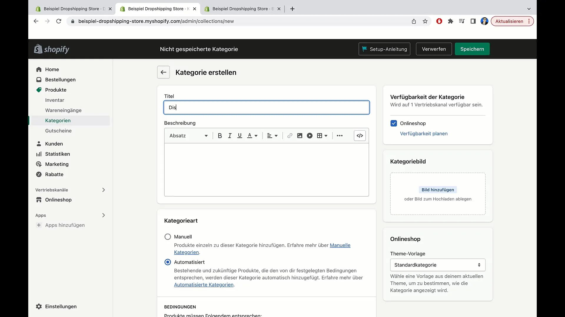Screen dimensions: 565x317
Task: Click Apps hinzufügen
Action: point(65,225)
